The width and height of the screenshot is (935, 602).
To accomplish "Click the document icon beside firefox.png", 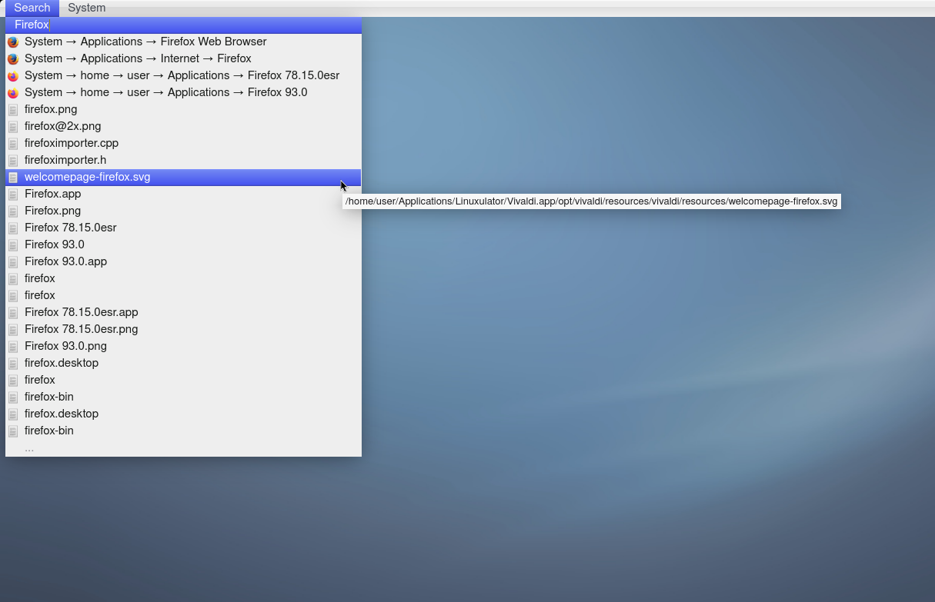I will click(13, 109).
